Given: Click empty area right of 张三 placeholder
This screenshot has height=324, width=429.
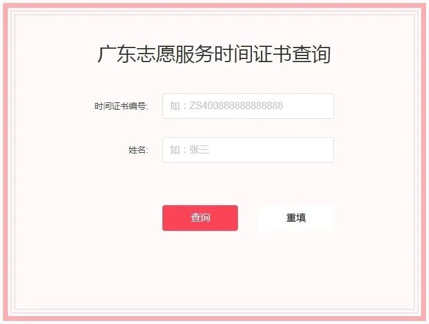Looking at the screenshot, I should click(271, 150).
